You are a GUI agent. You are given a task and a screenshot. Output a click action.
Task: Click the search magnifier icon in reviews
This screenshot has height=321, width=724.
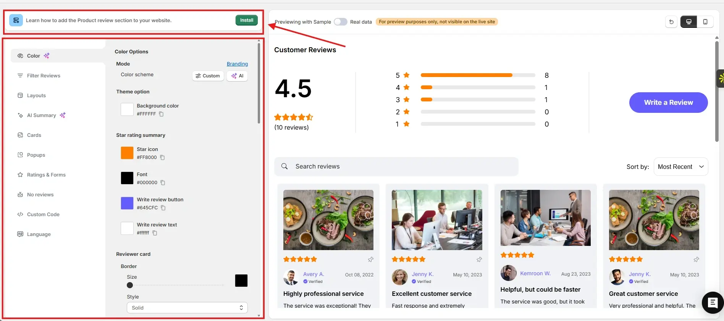click(x=284, y=166)
